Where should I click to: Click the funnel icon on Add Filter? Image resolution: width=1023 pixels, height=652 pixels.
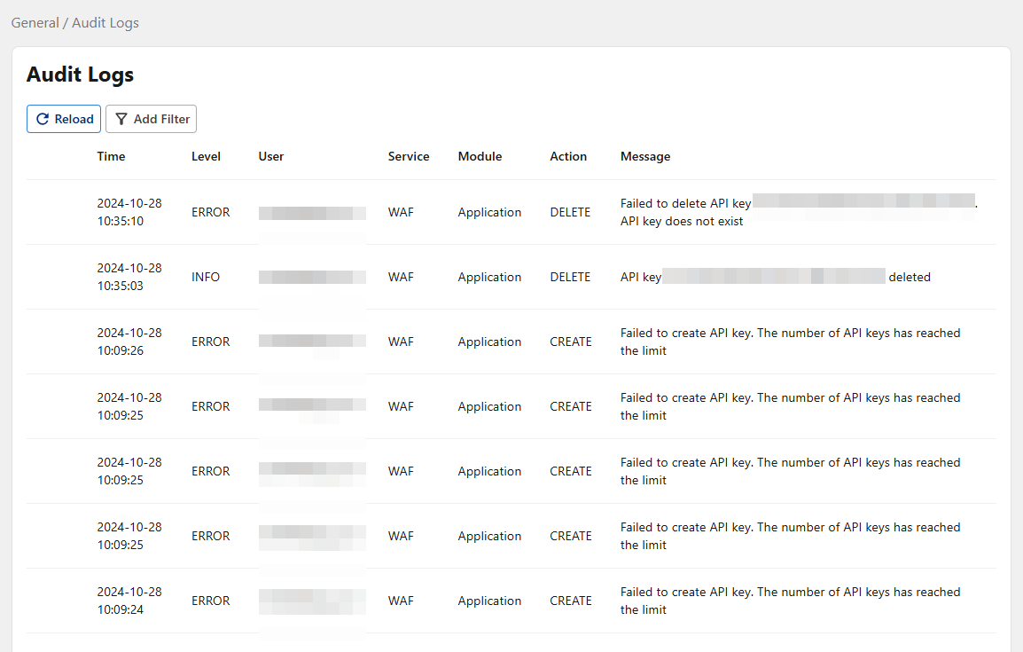[x=121, y=119]
